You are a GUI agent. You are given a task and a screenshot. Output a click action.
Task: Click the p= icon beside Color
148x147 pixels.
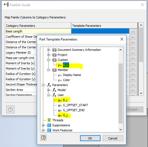tap(60, 80)
